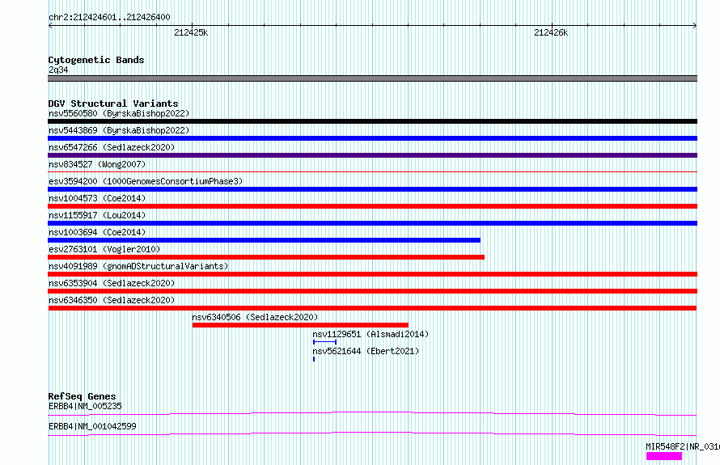This screenshot has height=465, width=720.
Task: Click the blue nsv5443869 variant bar
Action: tap(372, 138)
